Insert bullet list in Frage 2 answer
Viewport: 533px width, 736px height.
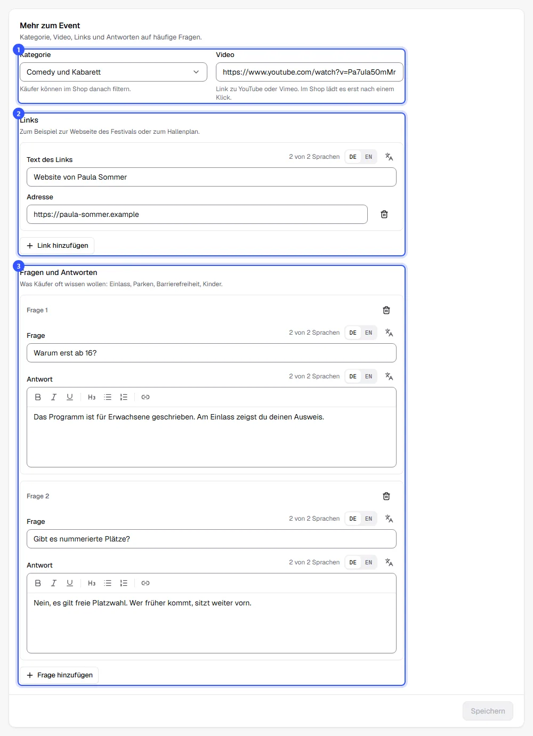tap(108, 583)
